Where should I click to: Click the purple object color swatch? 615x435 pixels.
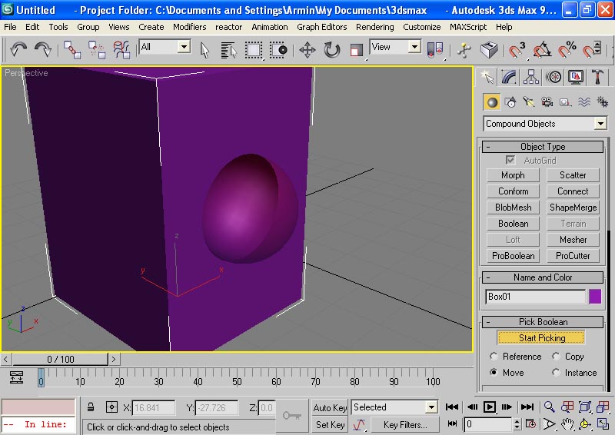(x=595, y=296)
